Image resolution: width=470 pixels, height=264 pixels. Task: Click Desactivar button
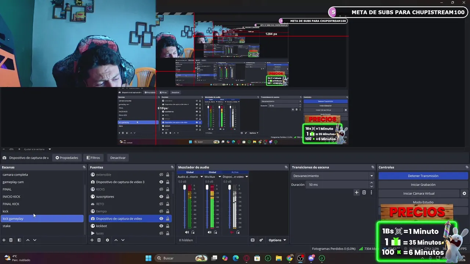tap(118, 158)
